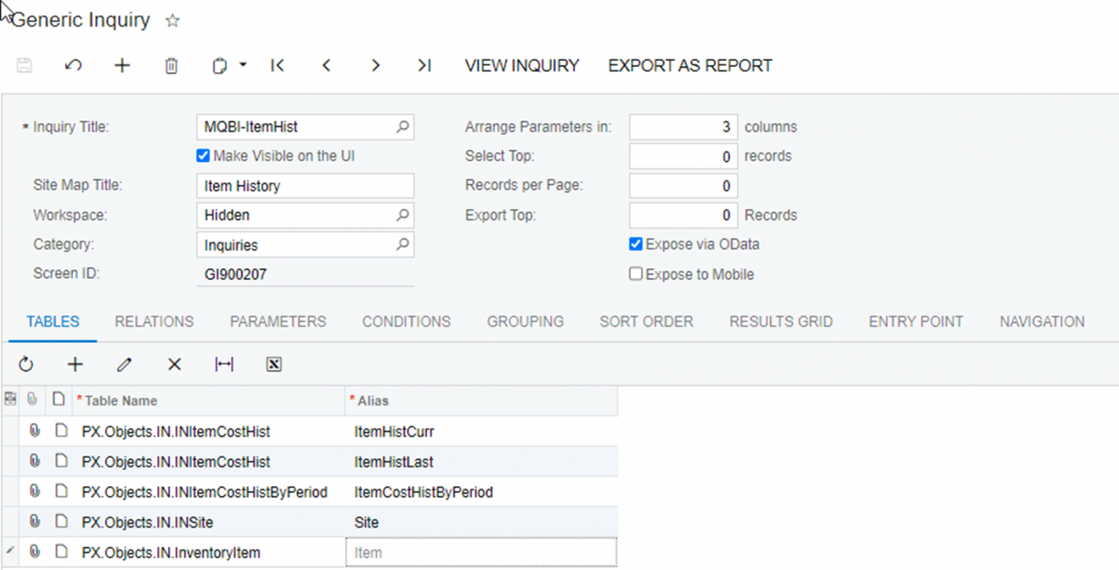Click EXPORT AS REPORT

[689, 66]
